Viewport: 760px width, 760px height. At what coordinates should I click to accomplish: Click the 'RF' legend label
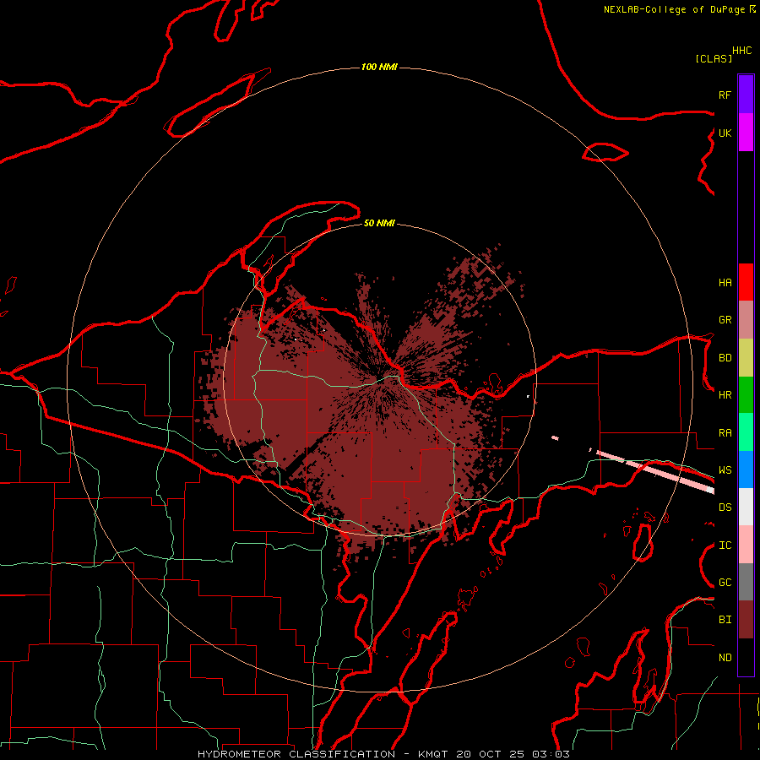pyautogui.click(x=725, y=95)
